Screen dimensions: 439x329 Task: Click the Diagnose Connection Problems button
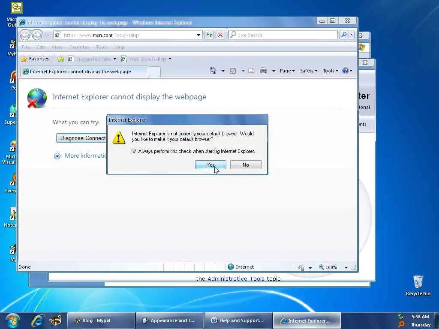(81, 138)
